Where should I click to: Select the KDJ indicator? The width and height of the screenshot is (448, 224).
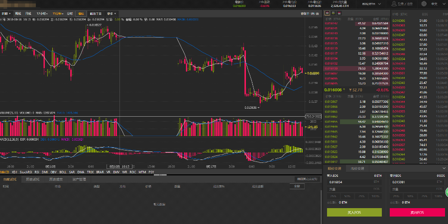point(14,172)
